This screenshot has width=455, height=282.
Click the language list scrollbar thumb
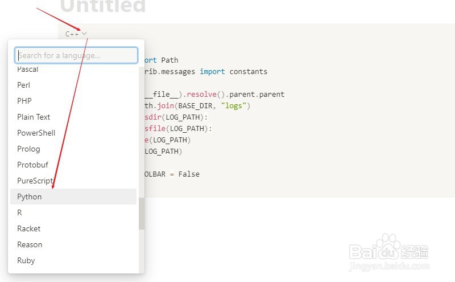(x=142, y=214)
